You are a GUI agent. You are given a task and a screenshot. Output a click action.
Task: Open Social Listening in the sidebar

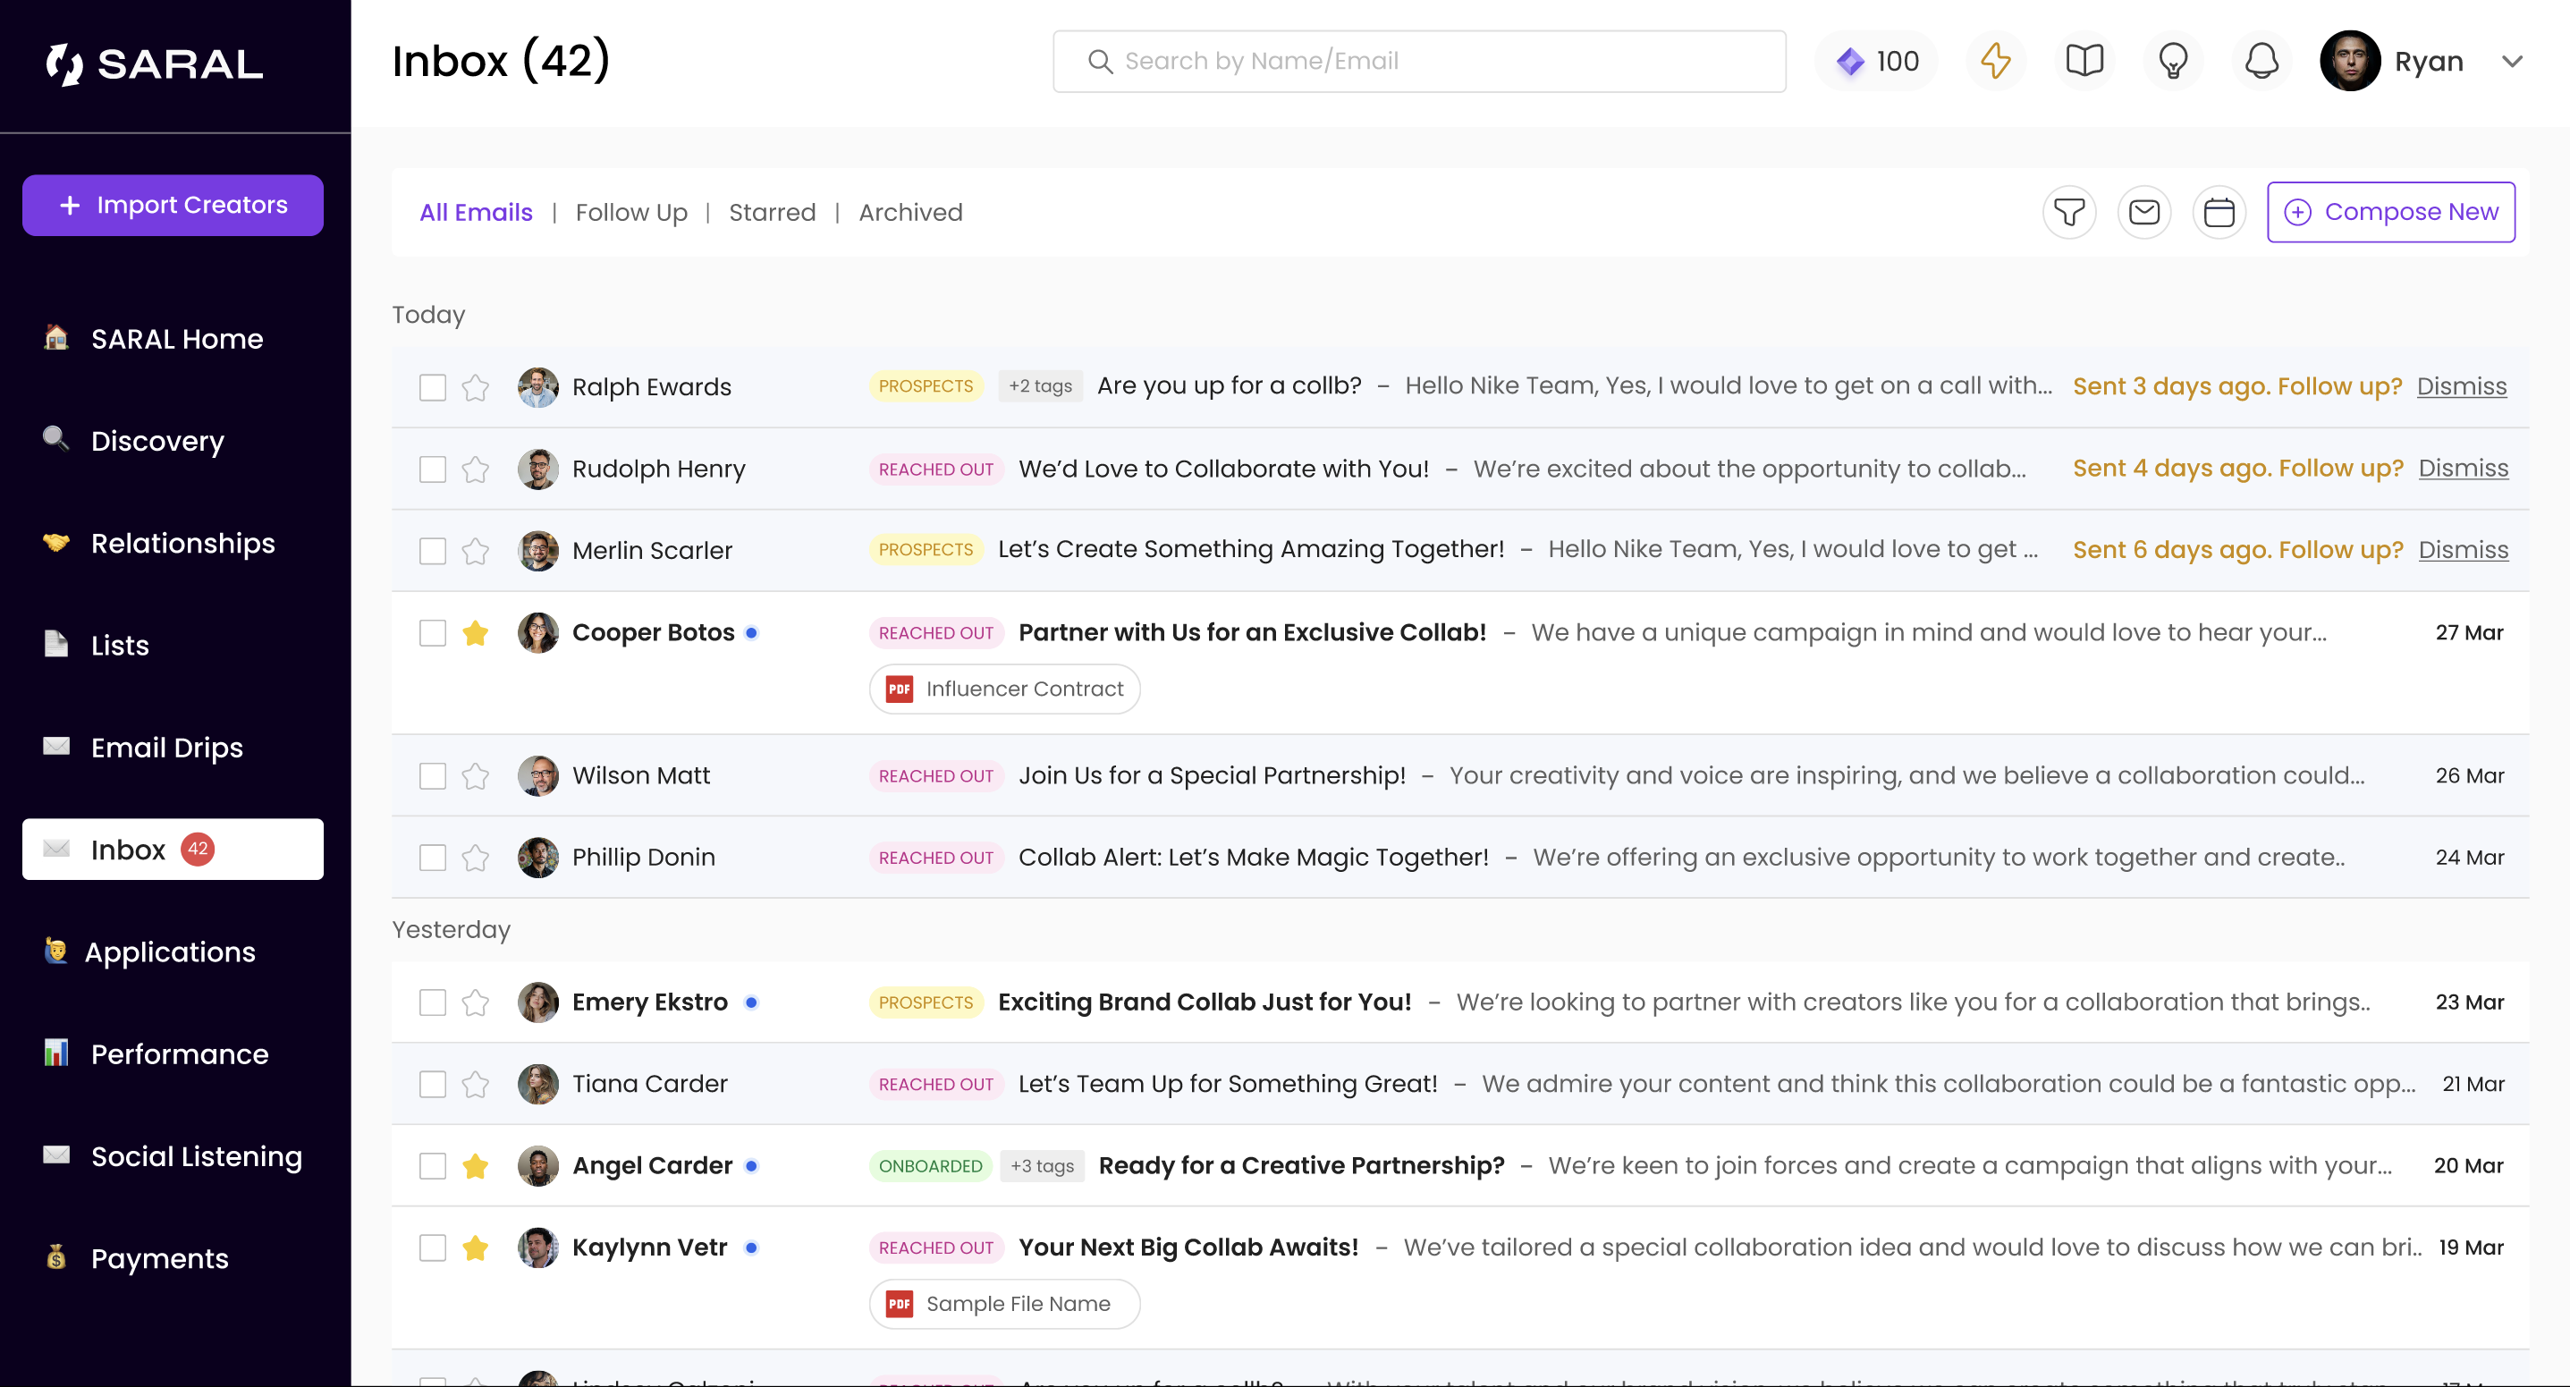click(173, 1156)
